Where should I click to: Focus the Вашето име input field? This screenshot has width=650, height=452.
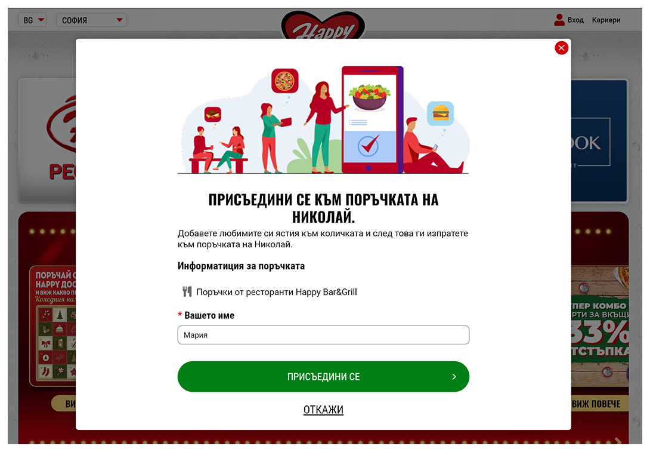pyautogui.click(x=323, y=335)
